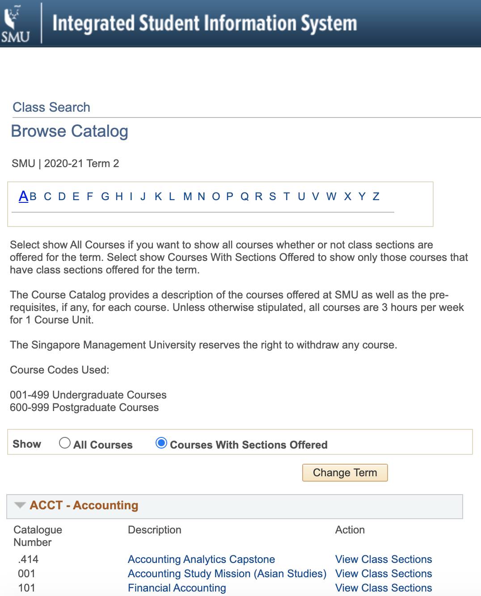Viewport: 481px width, 596px height.
Task: Click the ACCT - Accounting group header
Action: pyautogui.click(x=84, y=505)
